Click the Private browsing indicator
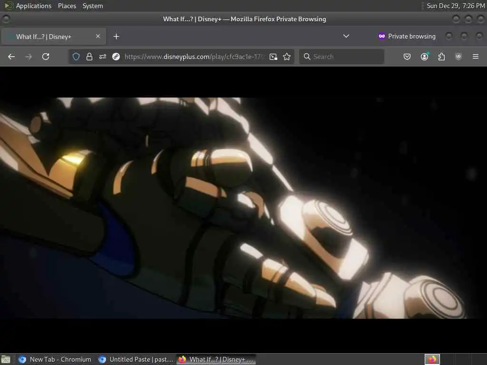 [x=407, y=36]
